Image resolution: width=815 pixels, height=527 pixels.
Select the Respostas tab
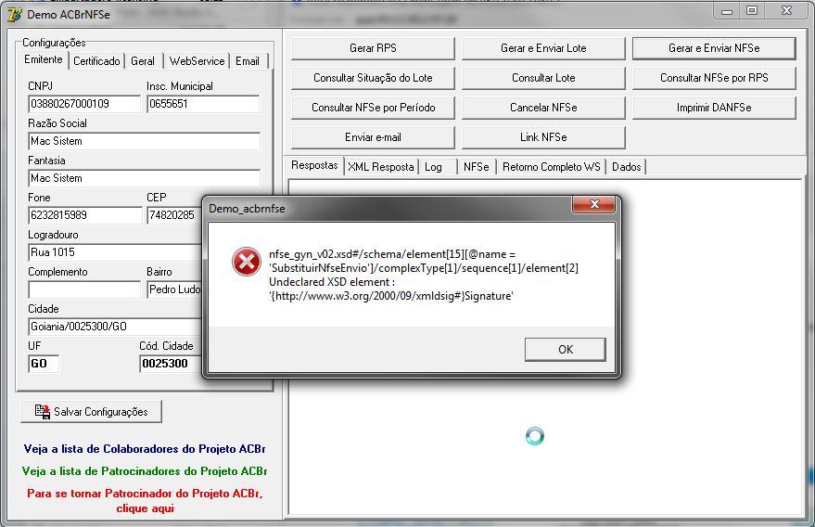314,165
